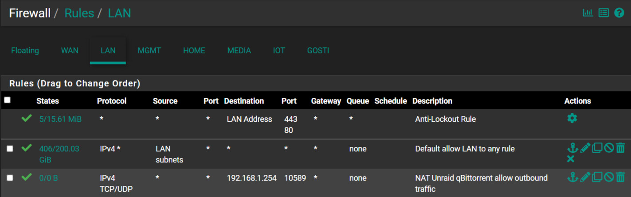The height and width of the screenshot is (197, 631).
Task: Click the 406/200.03 GiB states link
Action: tap(59, 154)
